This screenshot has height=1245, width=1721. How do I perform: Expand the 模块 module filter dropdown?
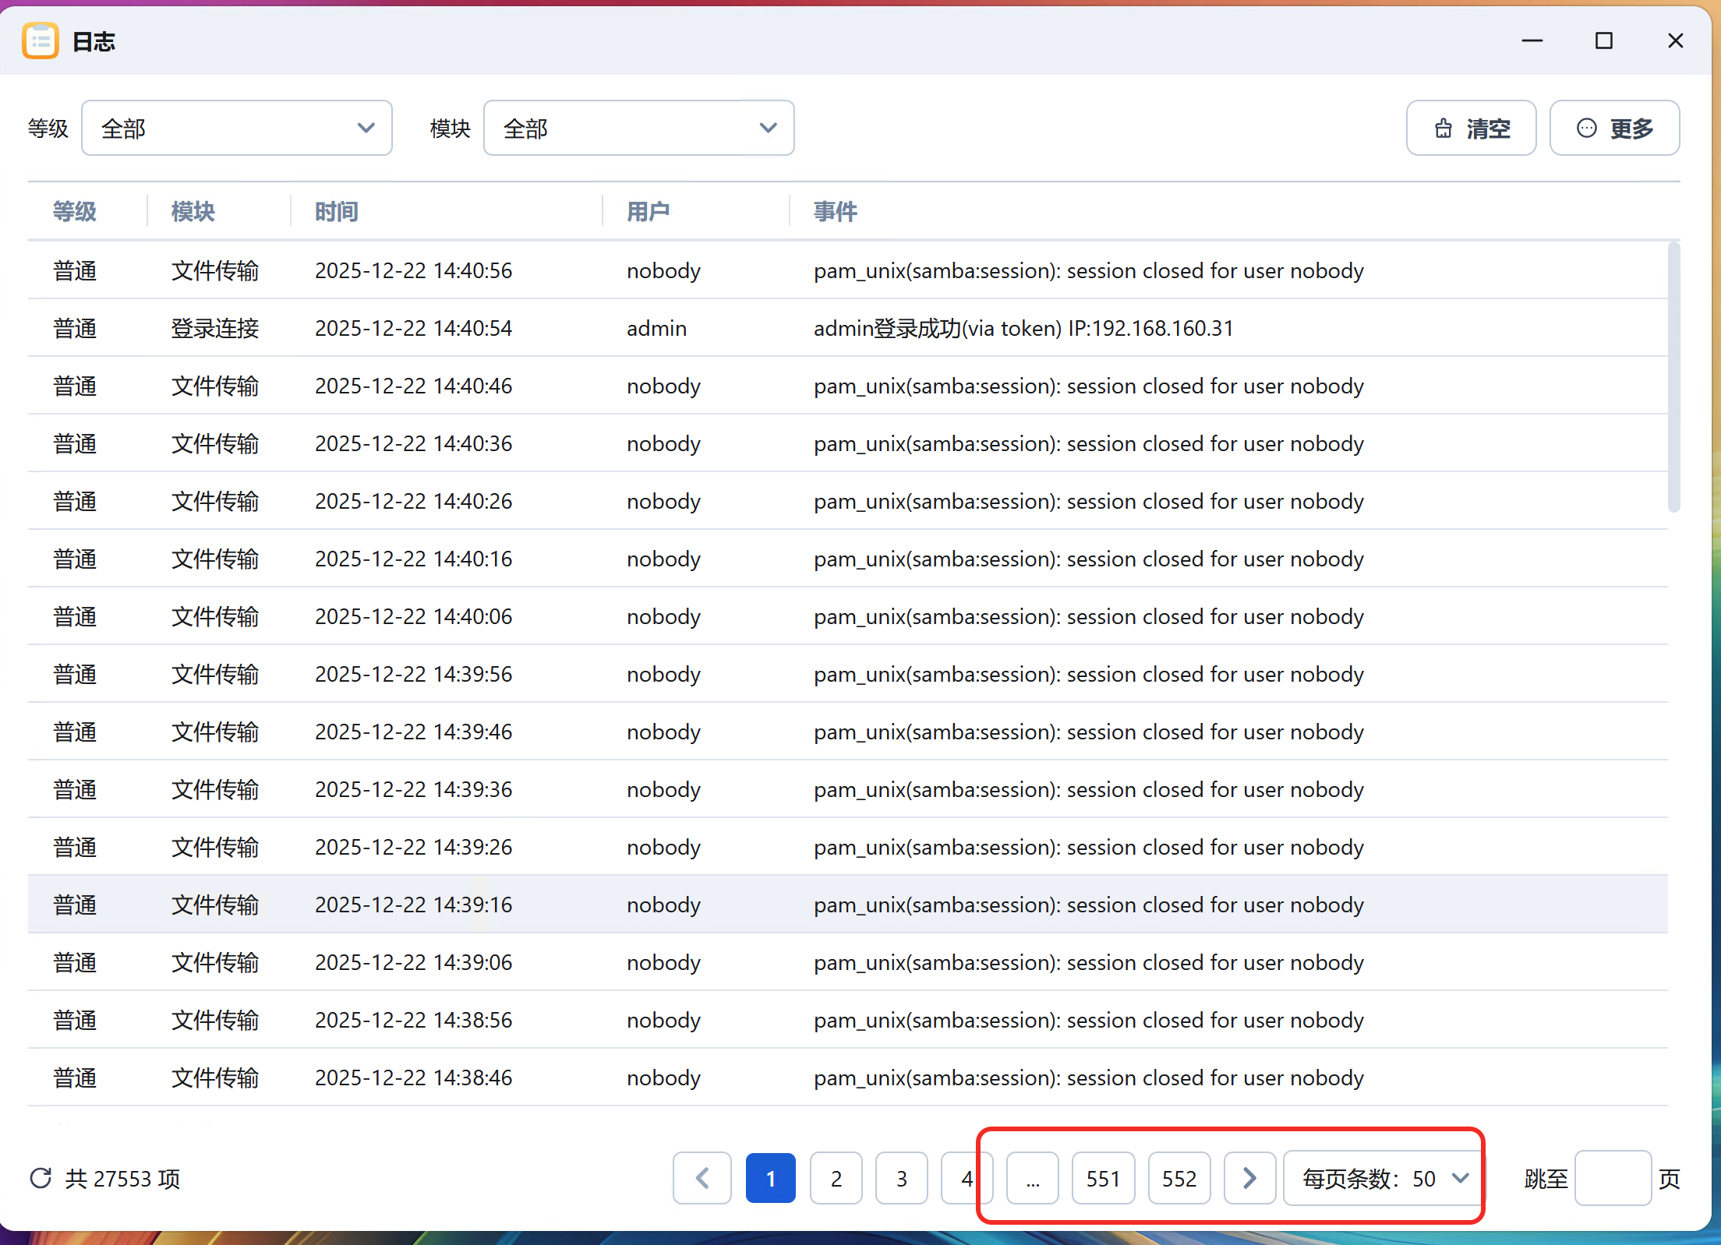click(x=638, y=128)
